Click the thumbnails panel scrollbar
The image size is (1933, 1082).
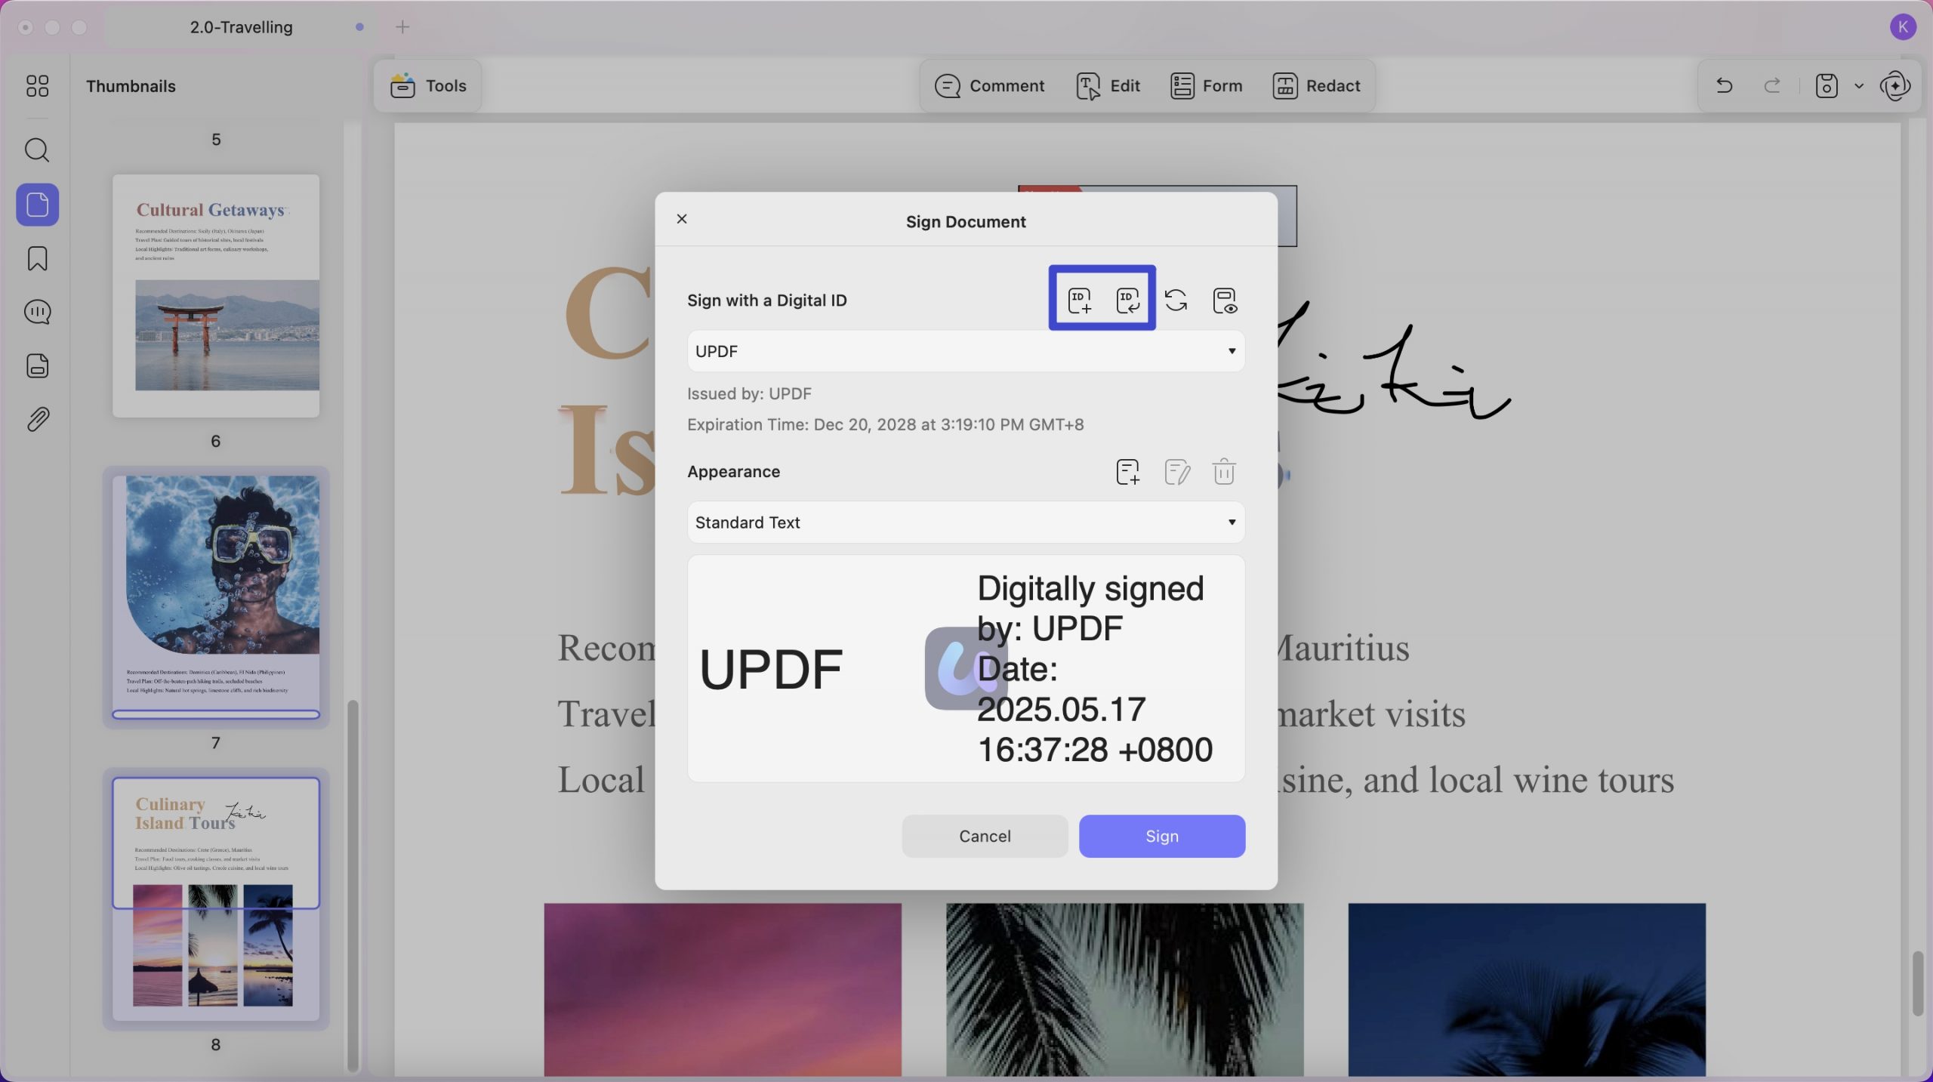pyautogui.click(x=353, y=885)
